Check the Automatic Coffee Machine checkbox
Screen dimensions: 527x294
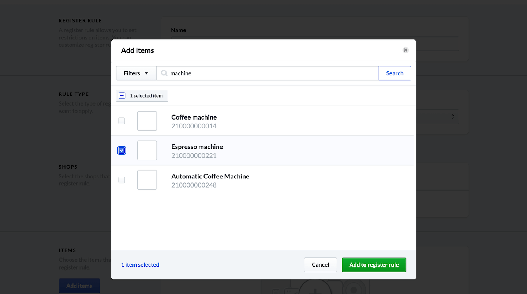(122, 180)
